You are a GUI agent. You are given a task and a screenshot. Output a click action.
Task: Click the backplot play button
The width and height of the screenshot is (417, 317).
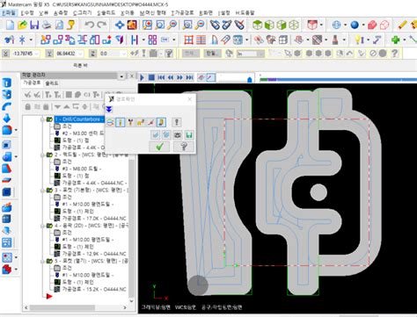pos(143,77)
